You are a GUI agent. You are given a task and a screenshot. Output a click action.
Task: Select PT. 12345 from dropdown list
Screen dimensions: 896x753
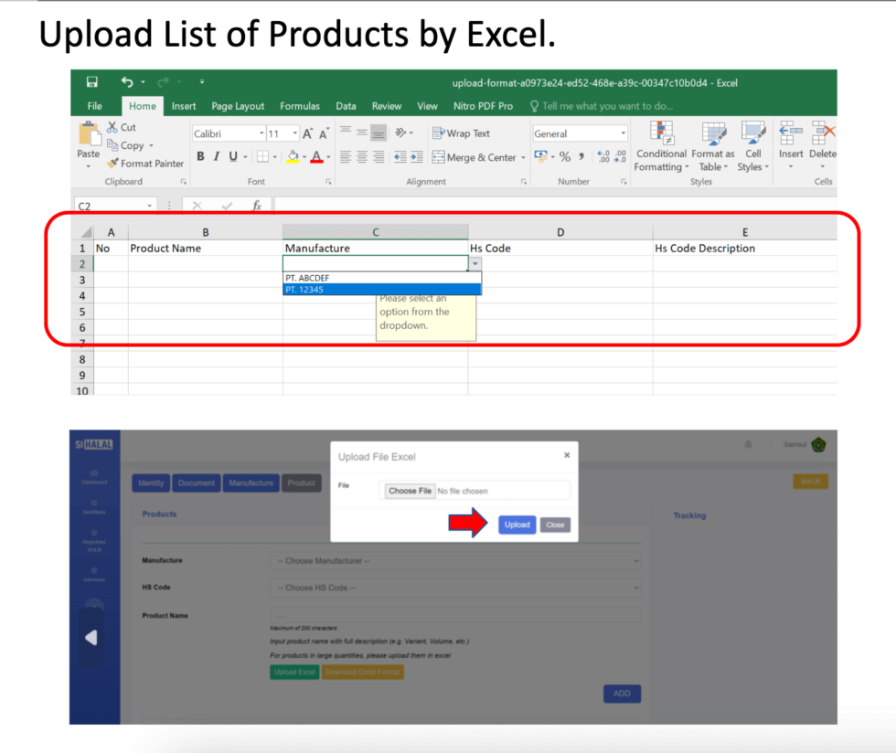point(382,290)
